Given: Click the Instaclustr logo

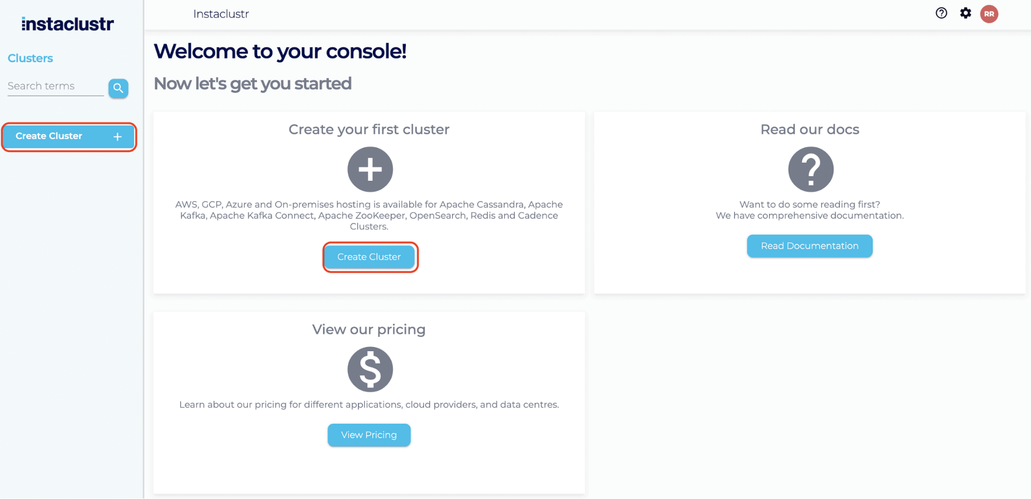Looking at the screenshot, I should coord(68,24).
